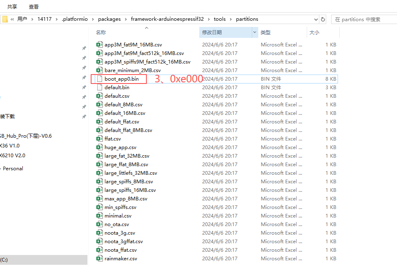Sort by 类型 column header
Viewport: 397px width, 266px height.
(x=265, y=33)
